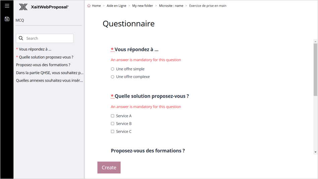Click the scrollbar up arrow

tap(315, 41)
